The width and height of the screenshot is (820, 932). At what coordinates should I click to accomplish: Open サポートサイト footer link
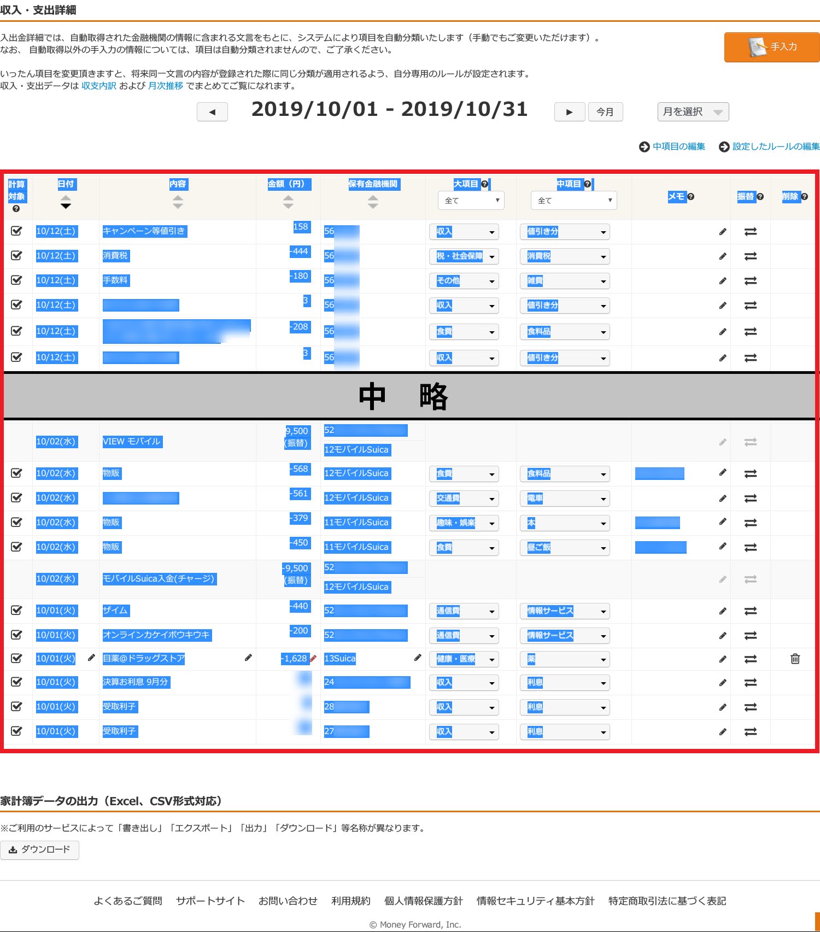pos(210,901)
